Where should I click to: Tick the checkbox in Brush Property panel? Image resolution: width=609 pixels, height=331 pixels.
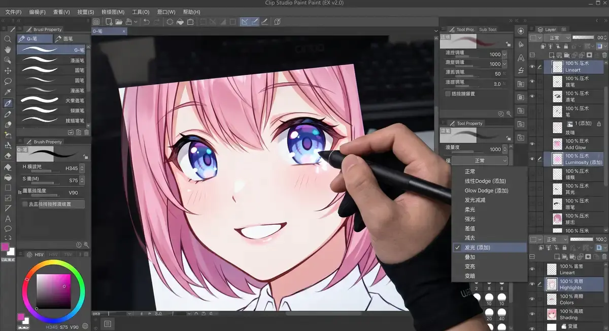[25, 204]
